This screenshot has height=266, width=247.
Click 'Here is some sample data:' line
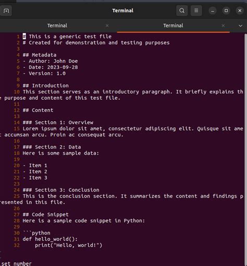click(61, 153)
